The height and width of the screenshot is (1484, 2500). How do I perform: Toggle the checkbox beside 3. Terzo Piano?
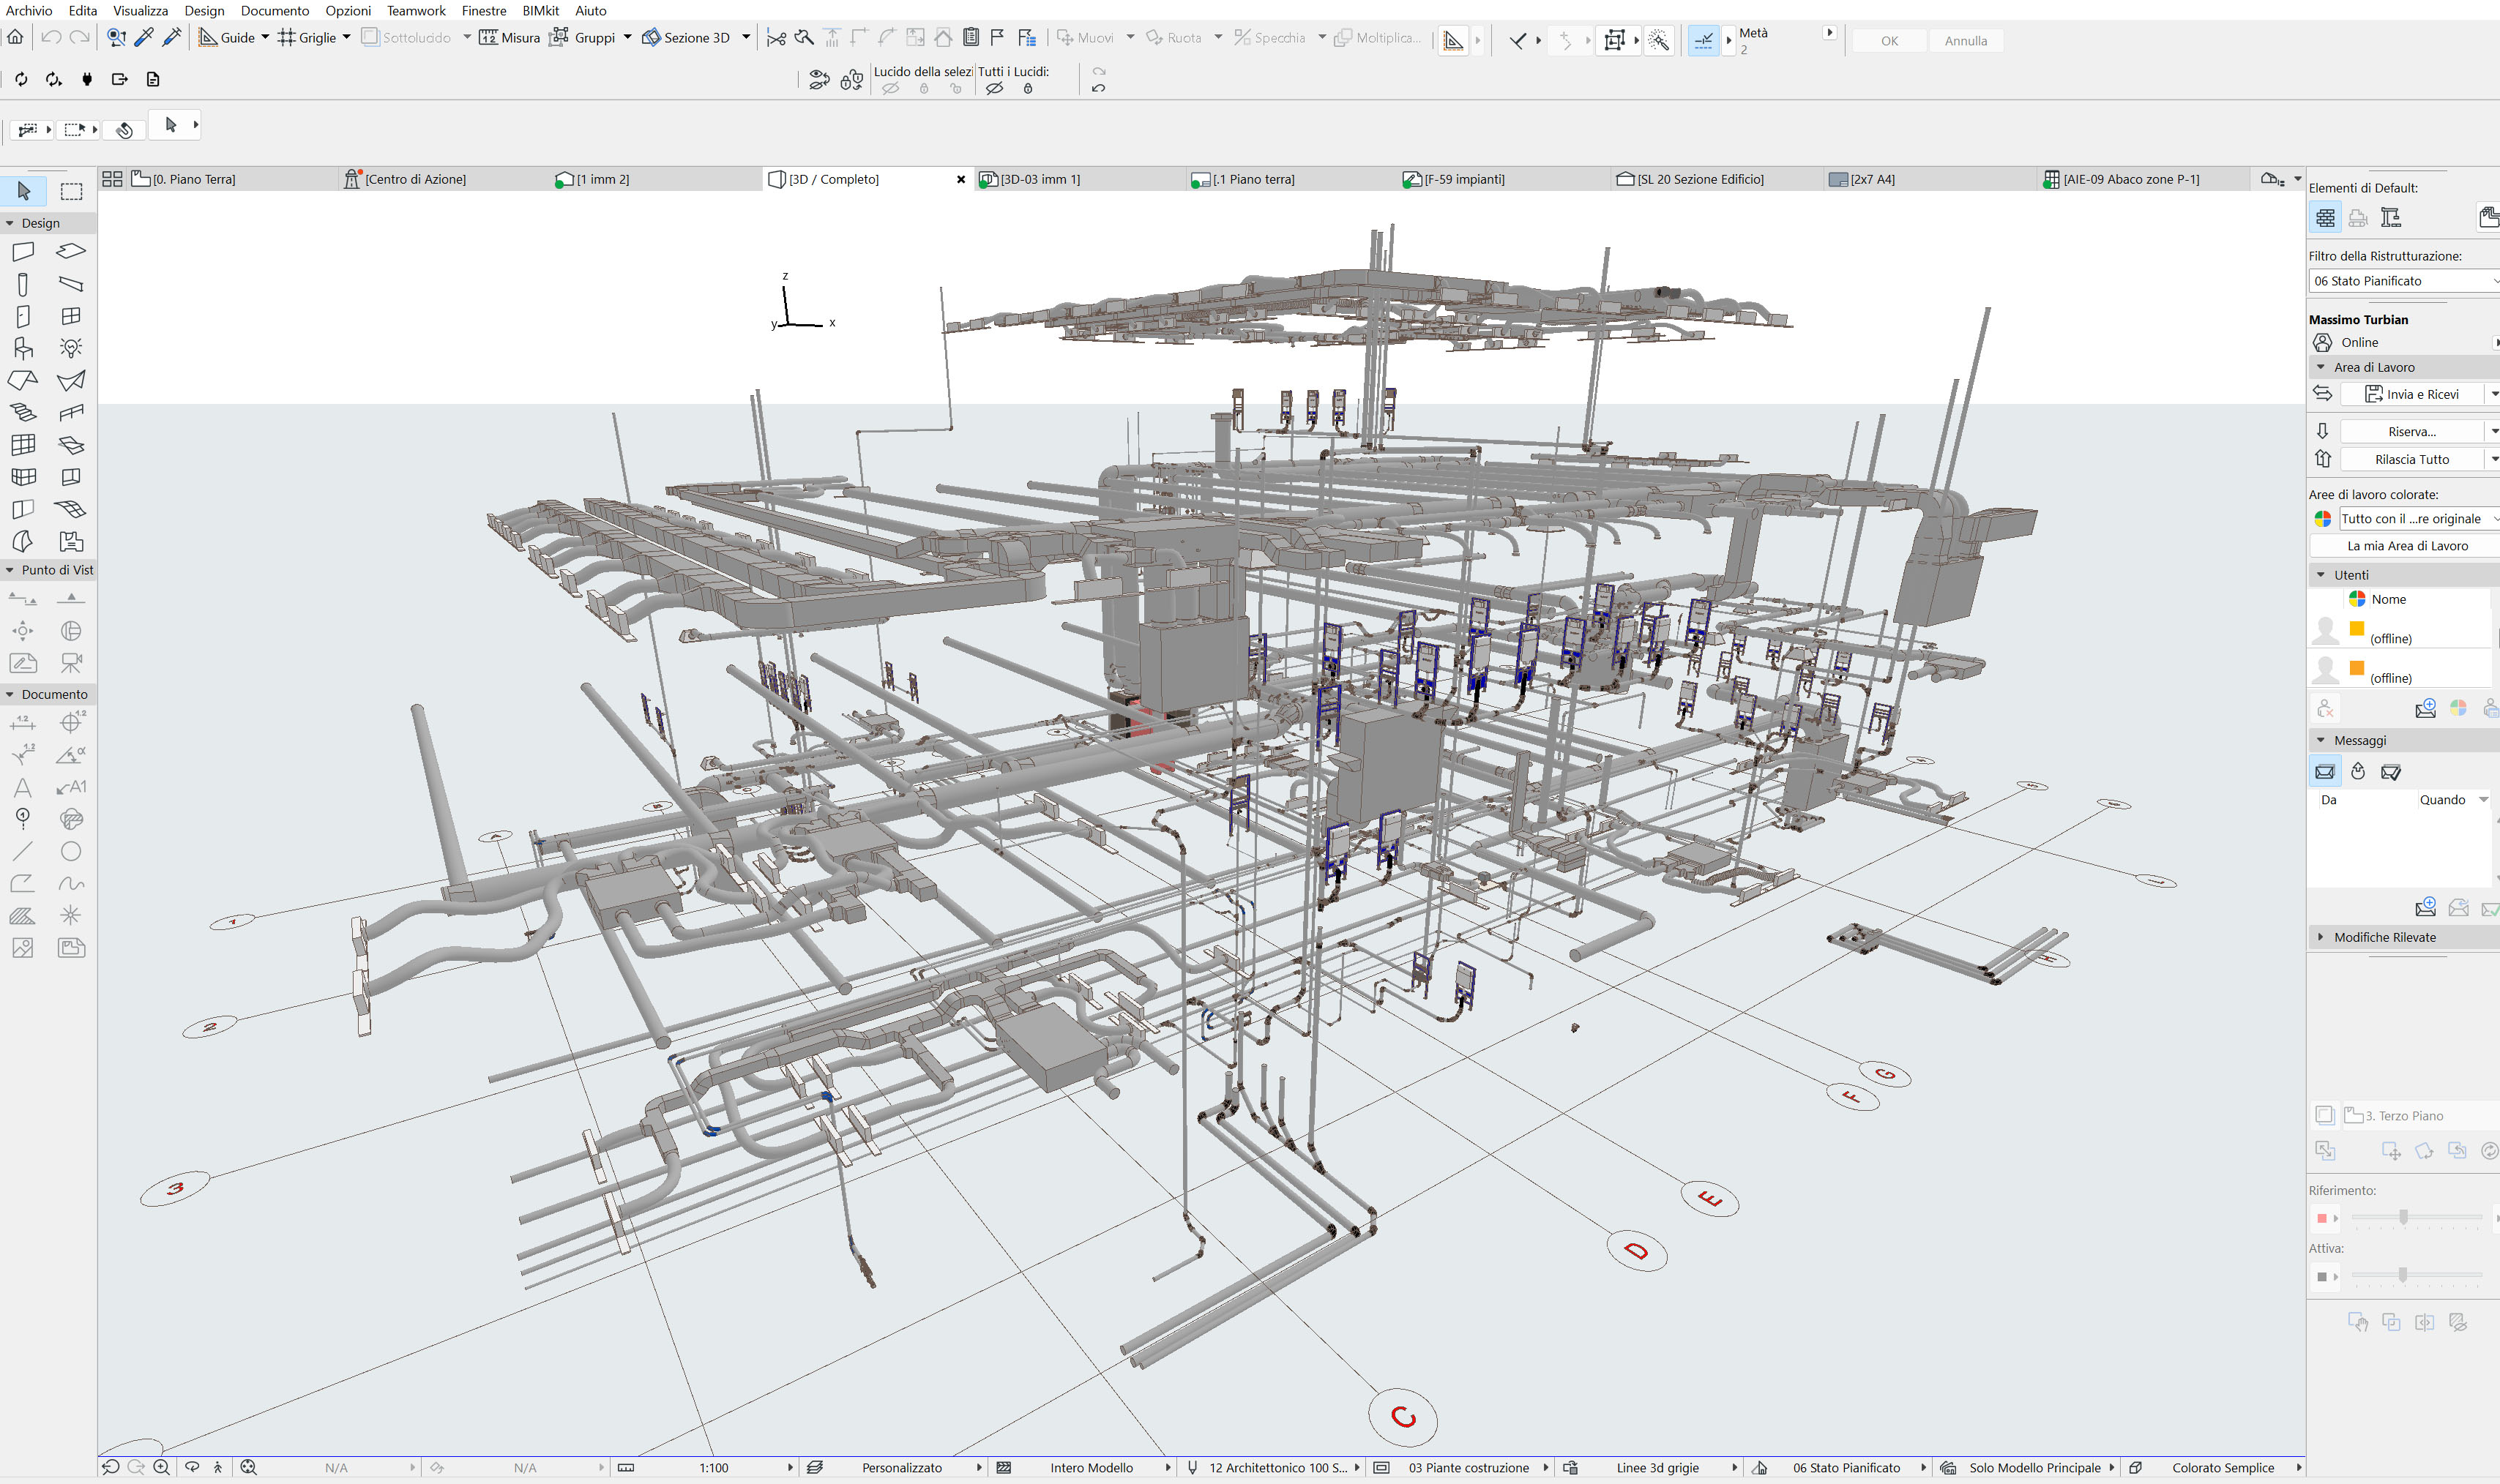pos(2324,1115)
